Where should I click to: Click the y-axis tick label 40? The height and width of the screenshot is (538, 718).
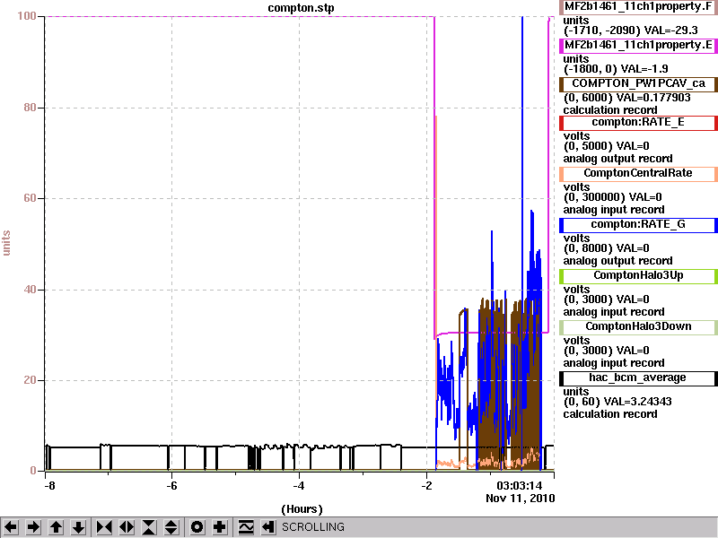click(x=30, y=290)
